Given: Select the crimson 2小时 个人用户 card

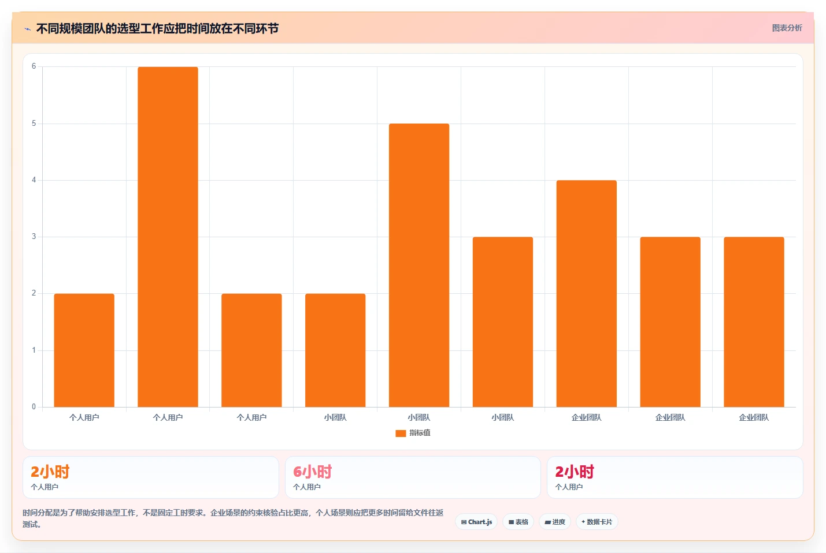Looking at the screenshot, I should click(675, 477).
